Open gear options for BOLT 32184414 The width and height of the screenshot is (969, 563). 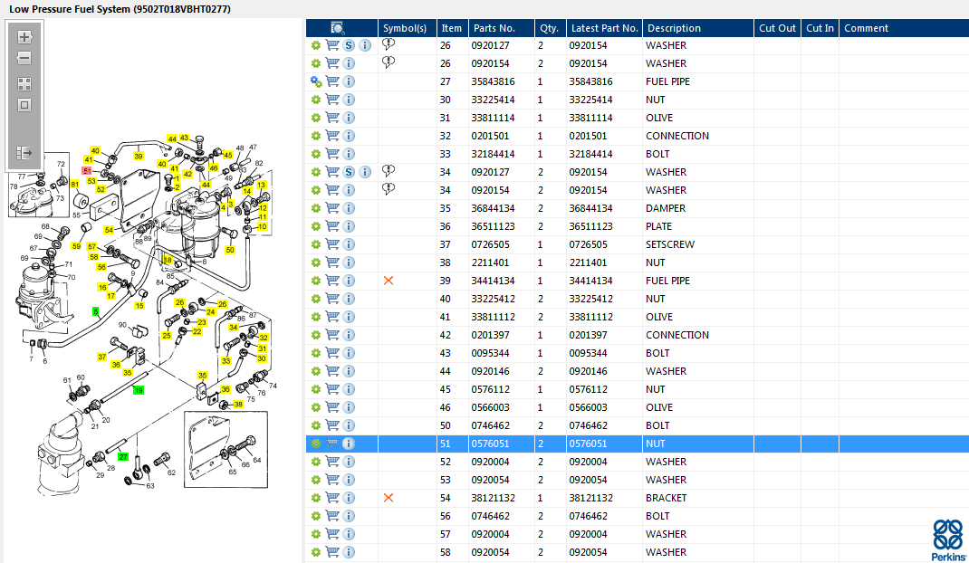(x=316, y=154)
